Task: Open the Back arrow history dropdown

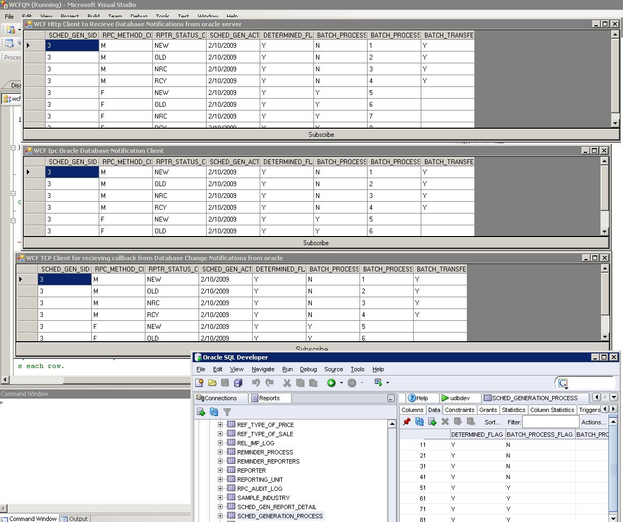Action: [x=341, y=383]
